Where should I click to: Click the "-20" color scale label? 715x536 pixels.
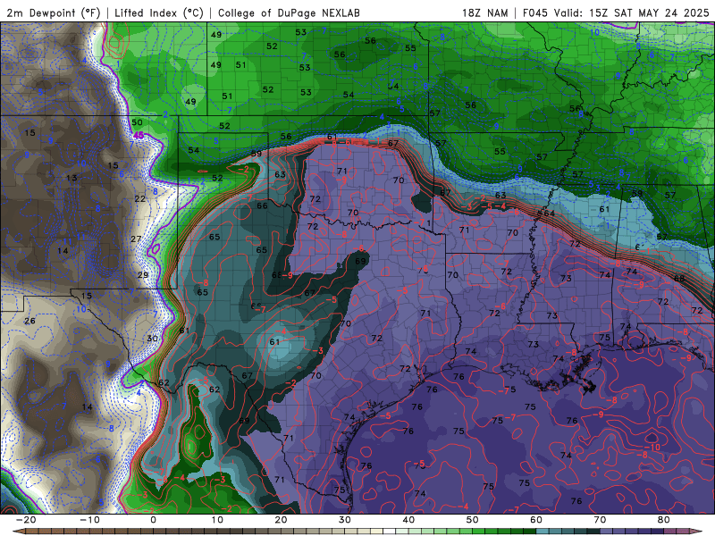tap(26, 520)
